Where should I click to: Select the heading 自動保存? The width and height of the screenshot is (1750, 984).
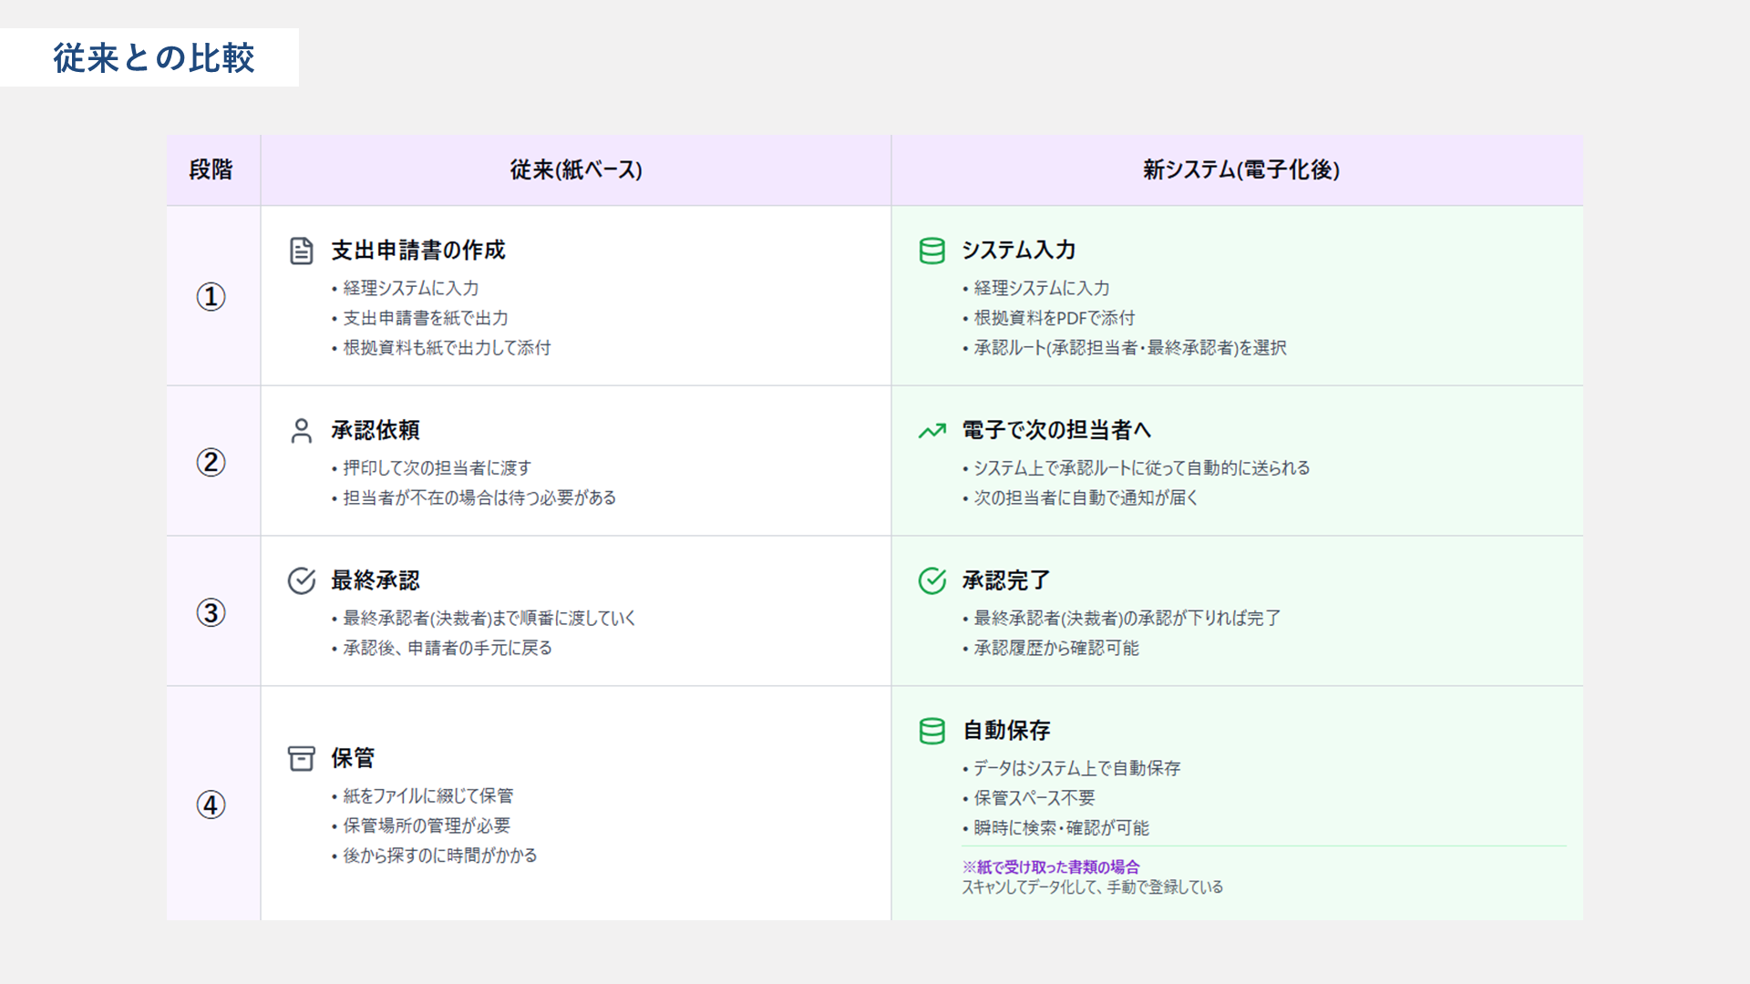1006,731
